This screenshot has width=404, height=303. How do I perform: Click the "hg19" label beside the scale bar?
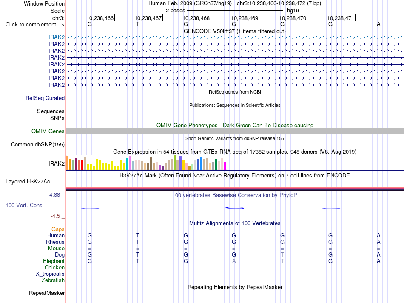coord(293,11)
